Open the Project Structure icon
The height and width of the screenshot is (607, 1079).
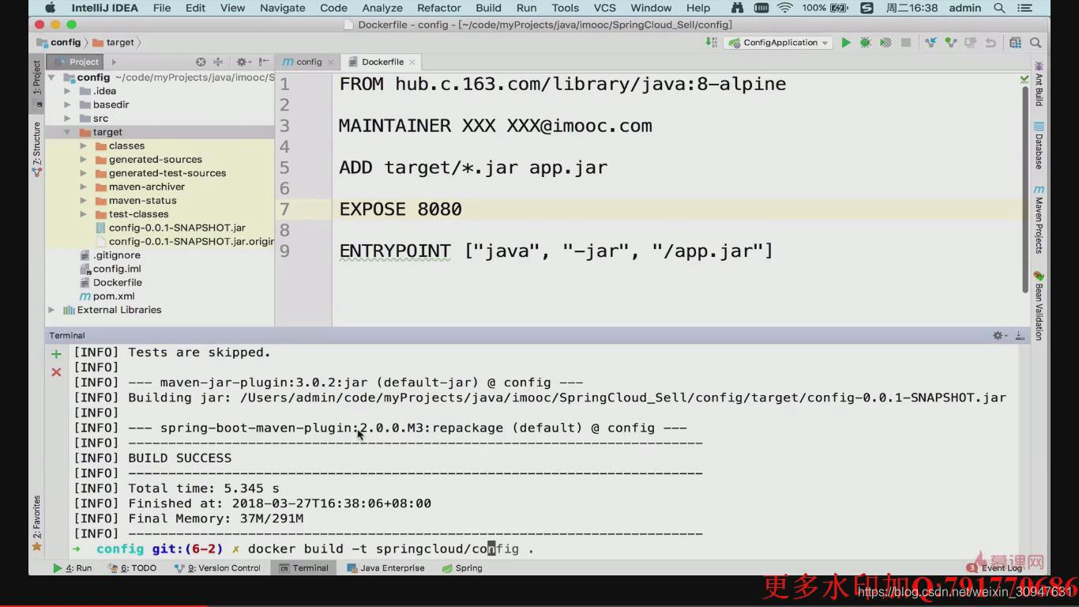pyautogui.click(x=1015, y=43)
